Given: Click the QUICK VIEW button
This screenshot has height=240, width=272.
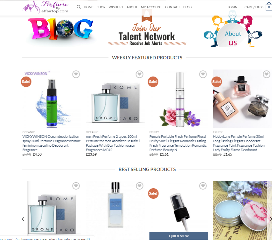Looking at the screenshot, I should click(179, 236).
